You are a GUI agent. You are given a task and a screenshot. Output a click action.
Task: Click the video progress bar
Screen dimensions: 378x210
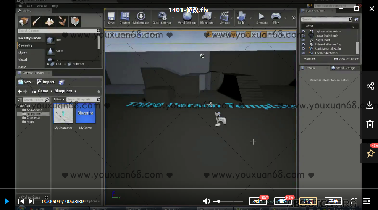pos(189,189)
